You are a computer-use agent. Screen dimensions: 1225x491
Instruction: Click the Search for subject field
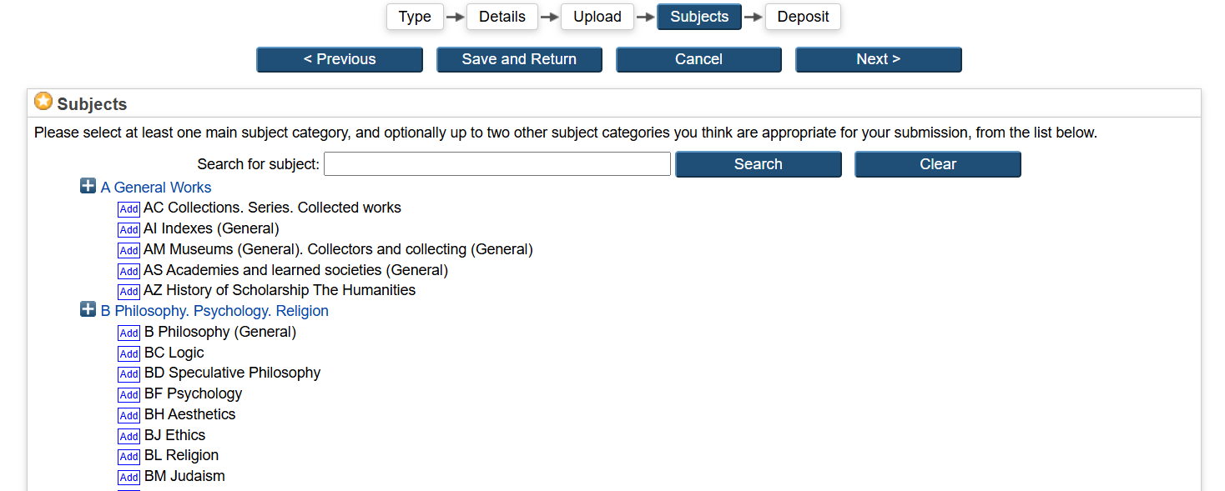click(497, 164)
